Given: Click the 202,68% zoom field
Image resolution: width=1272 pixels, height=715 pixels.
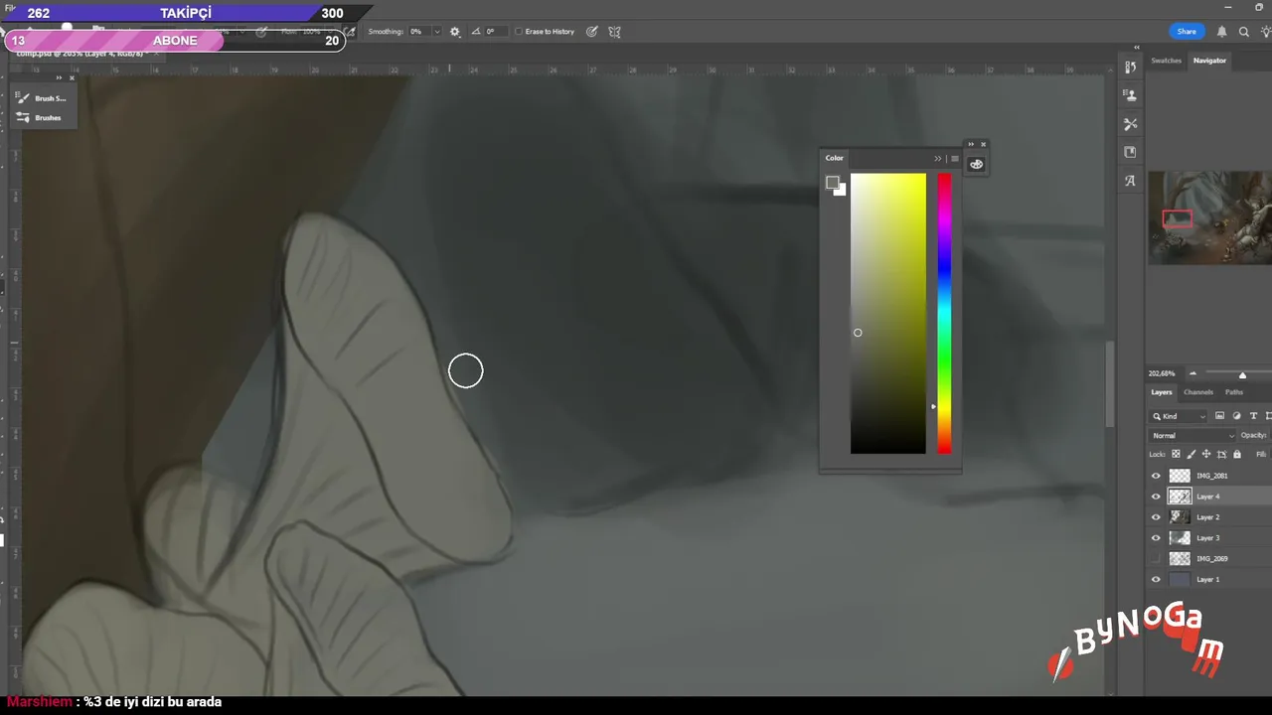Looking at the screenshot, I should 1162,373.
